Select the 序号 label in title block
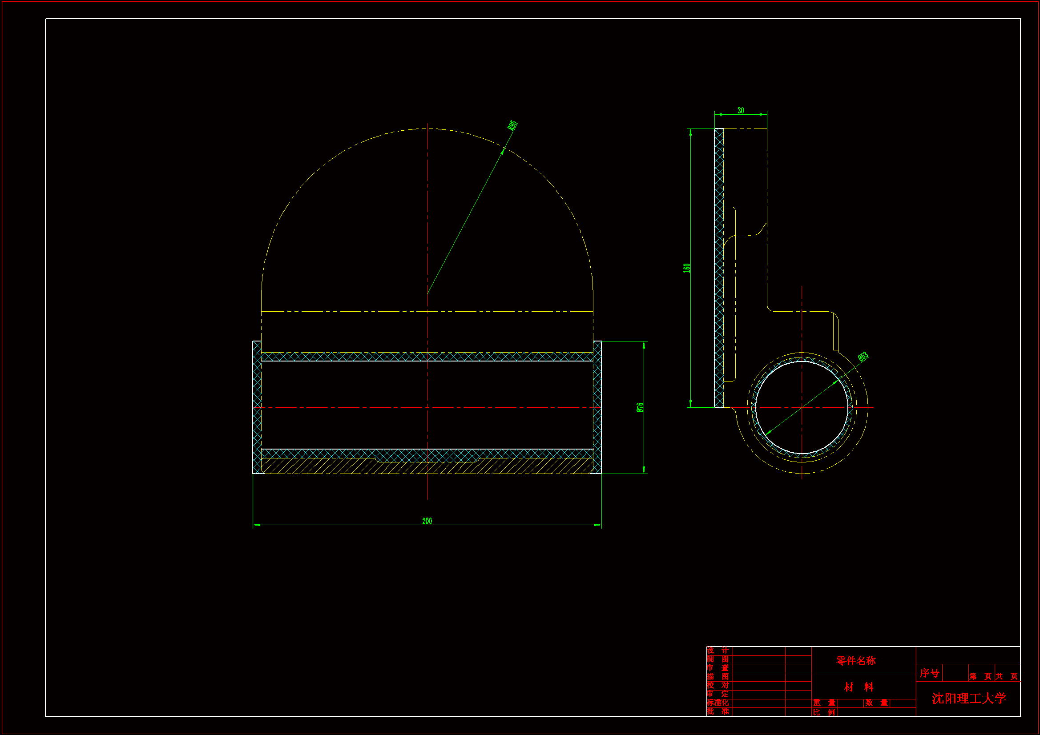The width and height of the screenshot is (1040, 735). [929, 673]
